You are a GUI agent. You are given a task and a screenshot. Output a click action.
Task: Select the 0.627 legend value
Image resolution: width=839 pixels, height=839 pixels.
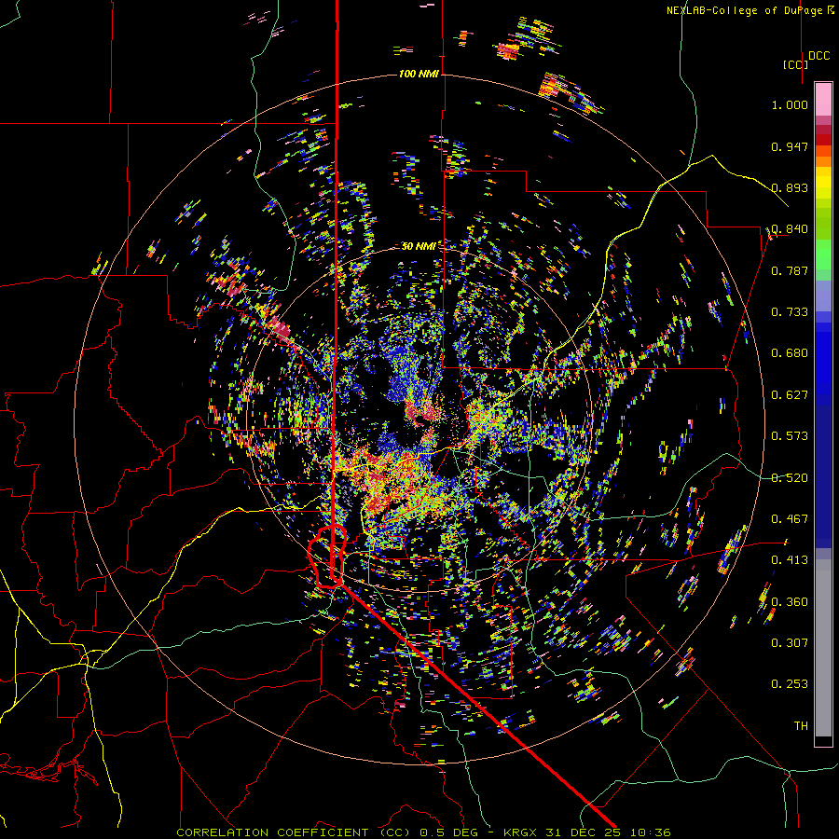790,395
